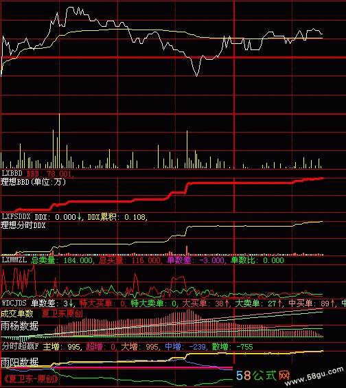Image resolution: width=346 pixels, height=388 pixels.
Task: Select the 单数差: 3 value in WDCJDS row
Action: point(49,303)
